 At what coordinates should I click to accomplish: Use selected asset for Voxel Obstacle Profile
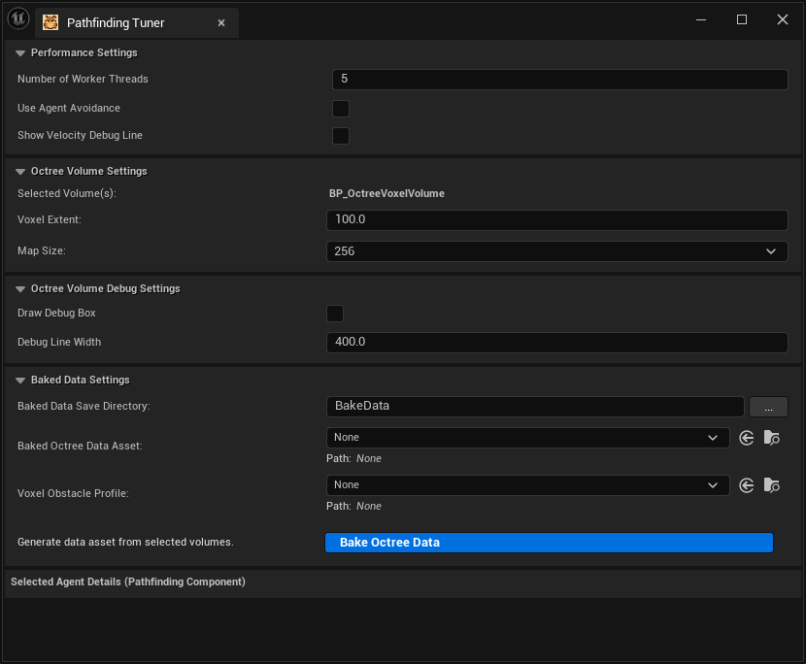tap(747, 485)
